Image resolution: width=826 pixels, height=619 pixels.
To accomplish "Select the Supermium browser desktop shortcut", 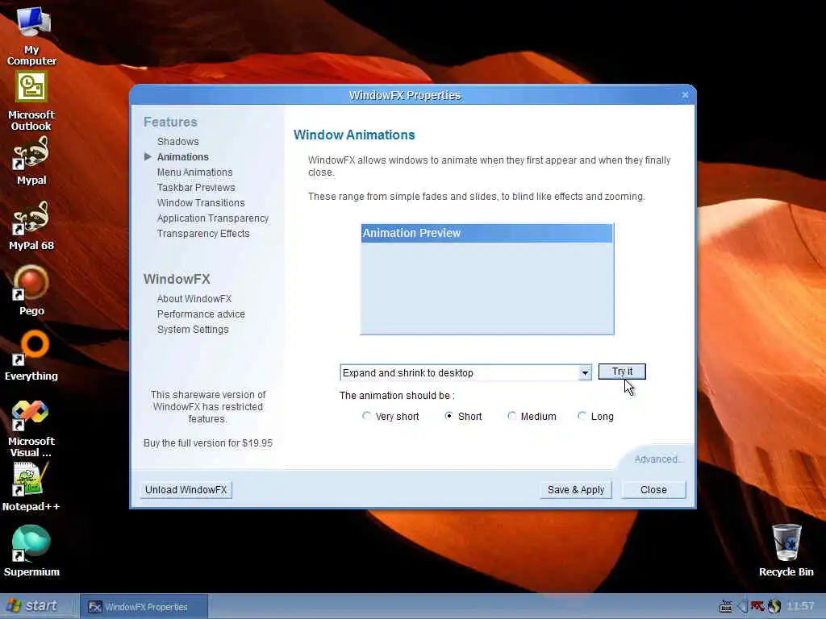I will click(x=31, y=550).
